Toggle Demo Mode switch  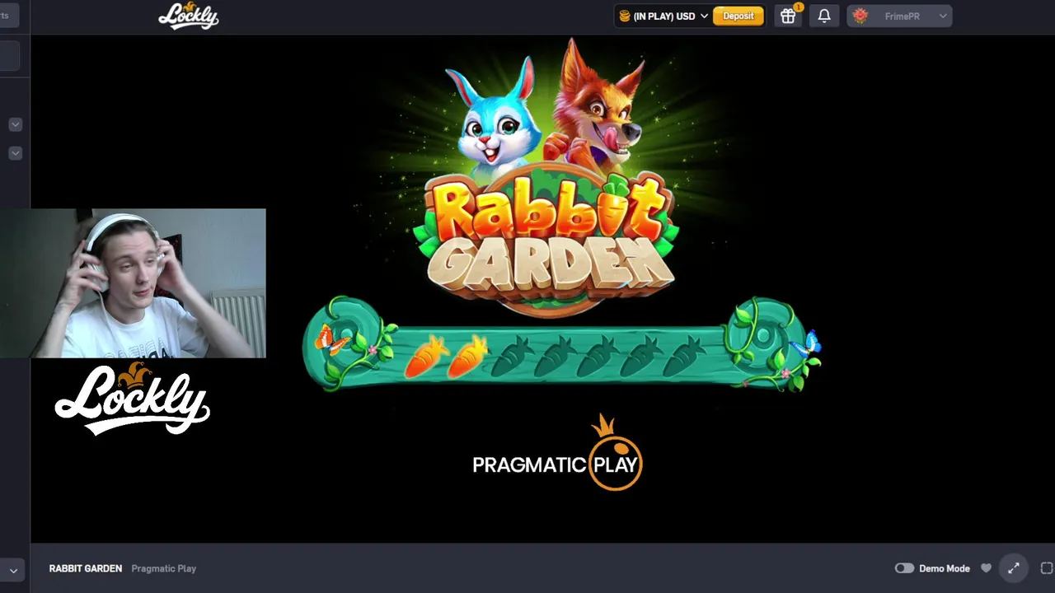tap(904, 568)
